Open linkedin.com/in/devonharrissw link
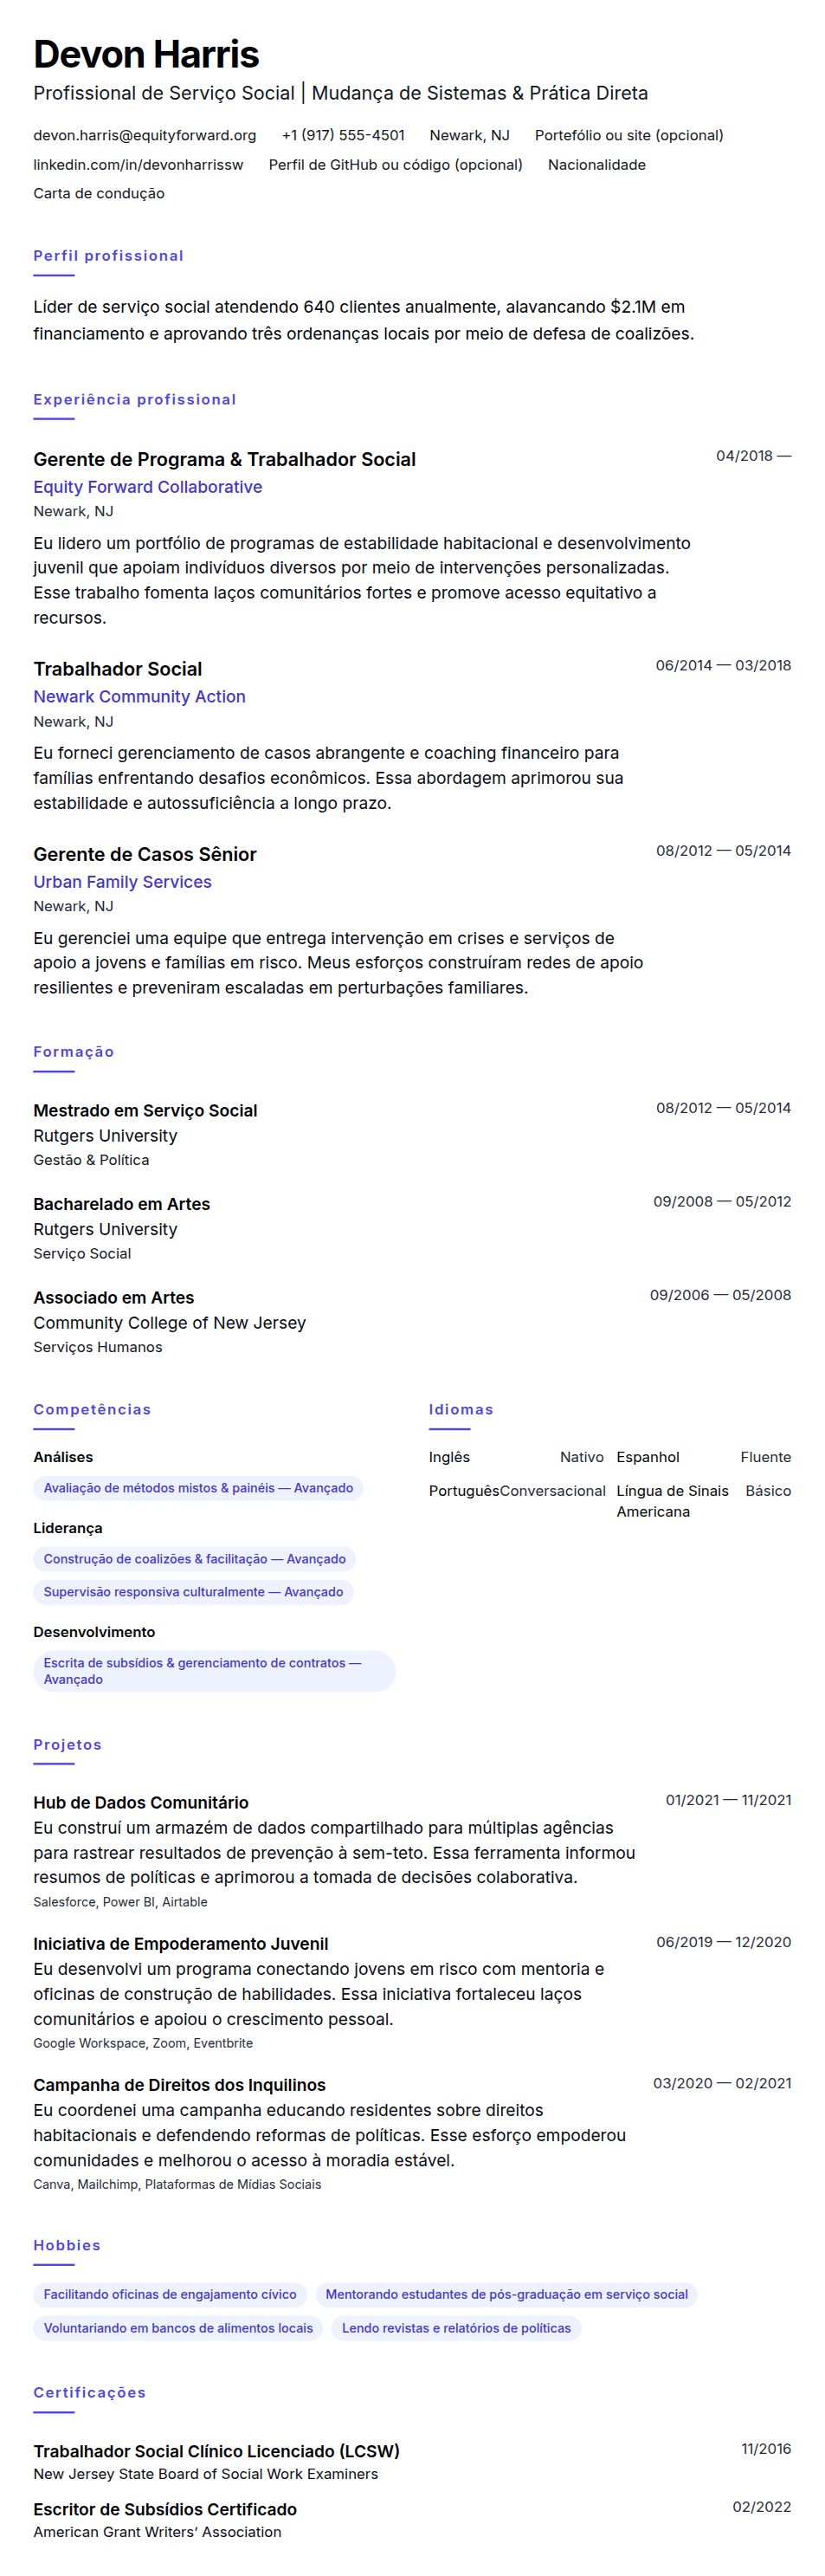Viewport: 825px width, 2576px height. pos(138,164)
